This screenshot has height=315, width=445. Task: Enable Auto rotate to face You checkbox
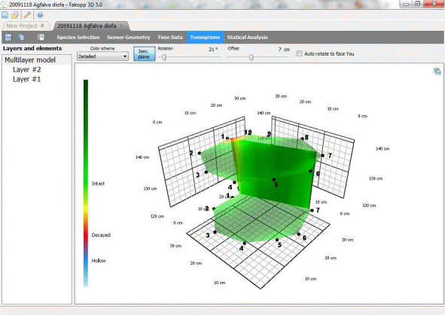299,53
